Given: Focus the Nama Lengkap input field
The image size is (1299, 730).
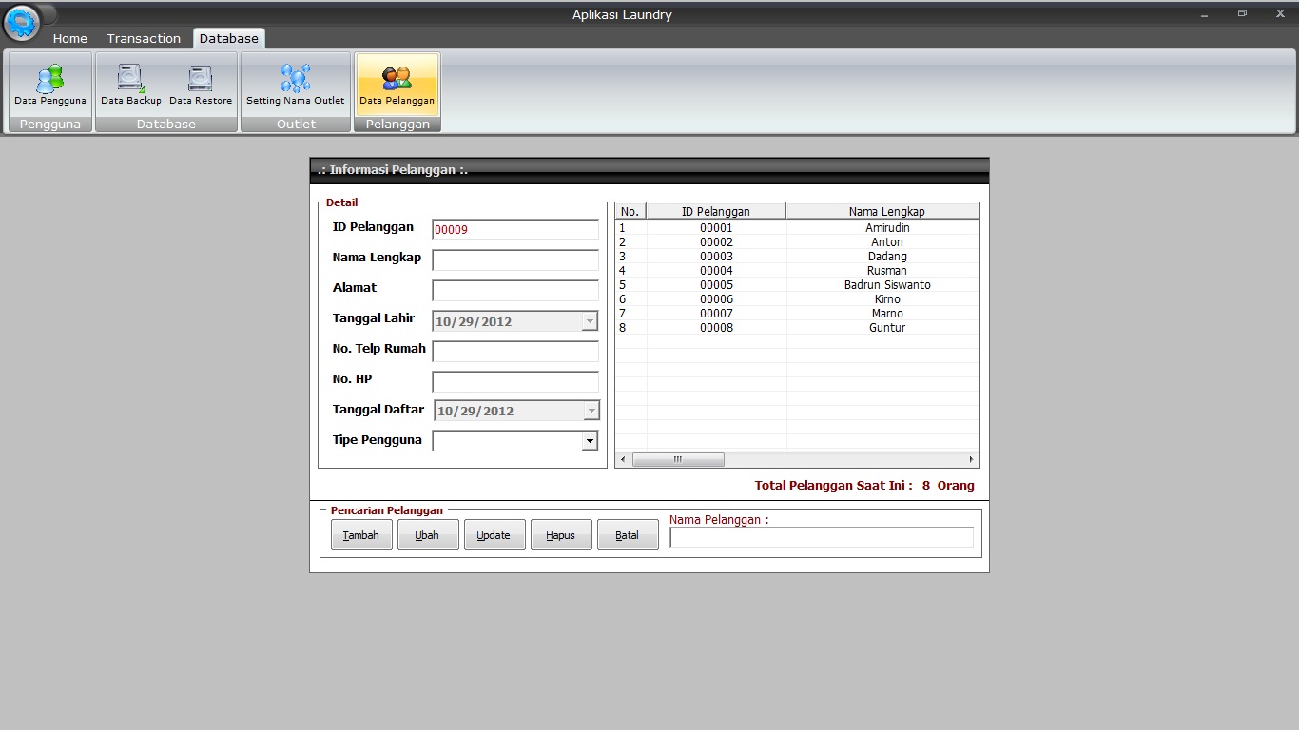Looking at the screenshot, I should coord(514,259).
